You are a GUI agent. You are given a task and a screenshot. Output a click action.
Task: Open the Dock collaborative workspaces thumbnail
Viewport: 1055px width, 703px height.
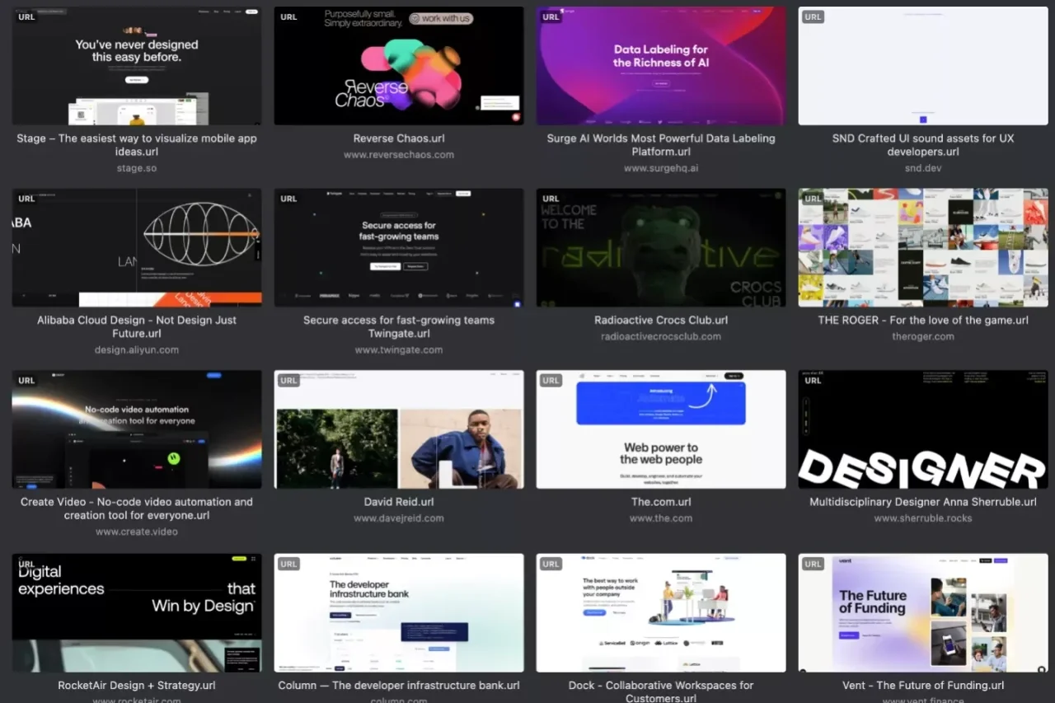click(x=661, y=612)
